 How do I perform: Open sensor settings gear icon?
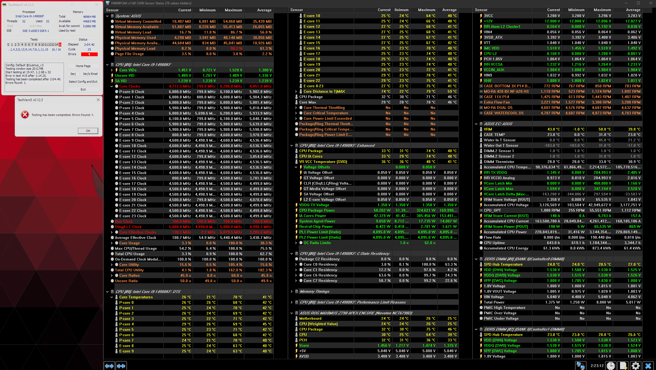tap(635, 366)
